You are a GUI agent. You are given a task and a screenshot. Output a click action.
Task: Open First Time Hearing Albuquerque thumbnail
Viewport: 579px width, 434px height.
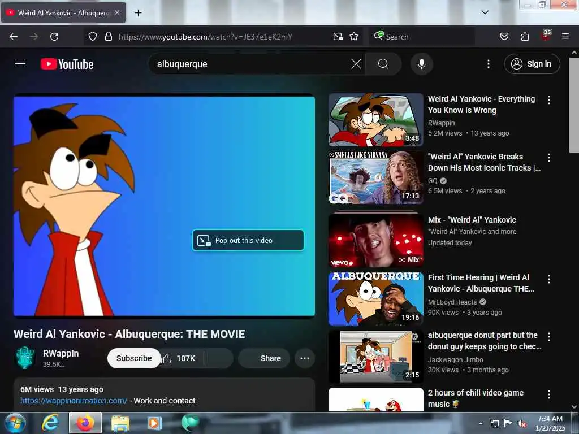[x=375, y=299]
